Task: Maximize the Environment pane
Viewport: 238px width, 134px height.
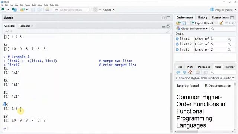Action: click(x=232, y=17)
